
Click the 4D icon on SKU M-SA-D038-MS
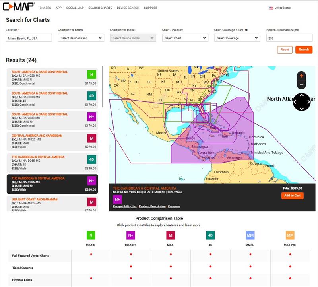[x=91, y=96]
